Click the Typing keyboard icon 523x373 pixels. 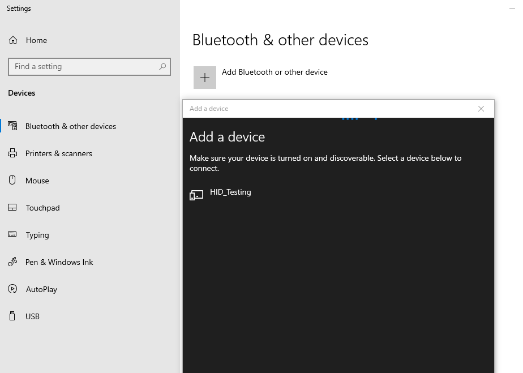[12, 234]
